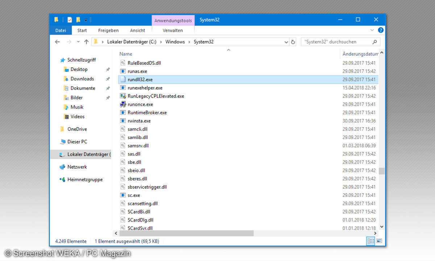435x261 pixels.
Task: Click the rundll32.exe file icon
Action: [123, 79]
